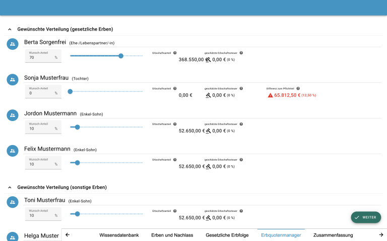Click Berta Sorgenfrei's share slider handle
The width and height of the screenshot is (387, 241).
click(x=121, y=56)
